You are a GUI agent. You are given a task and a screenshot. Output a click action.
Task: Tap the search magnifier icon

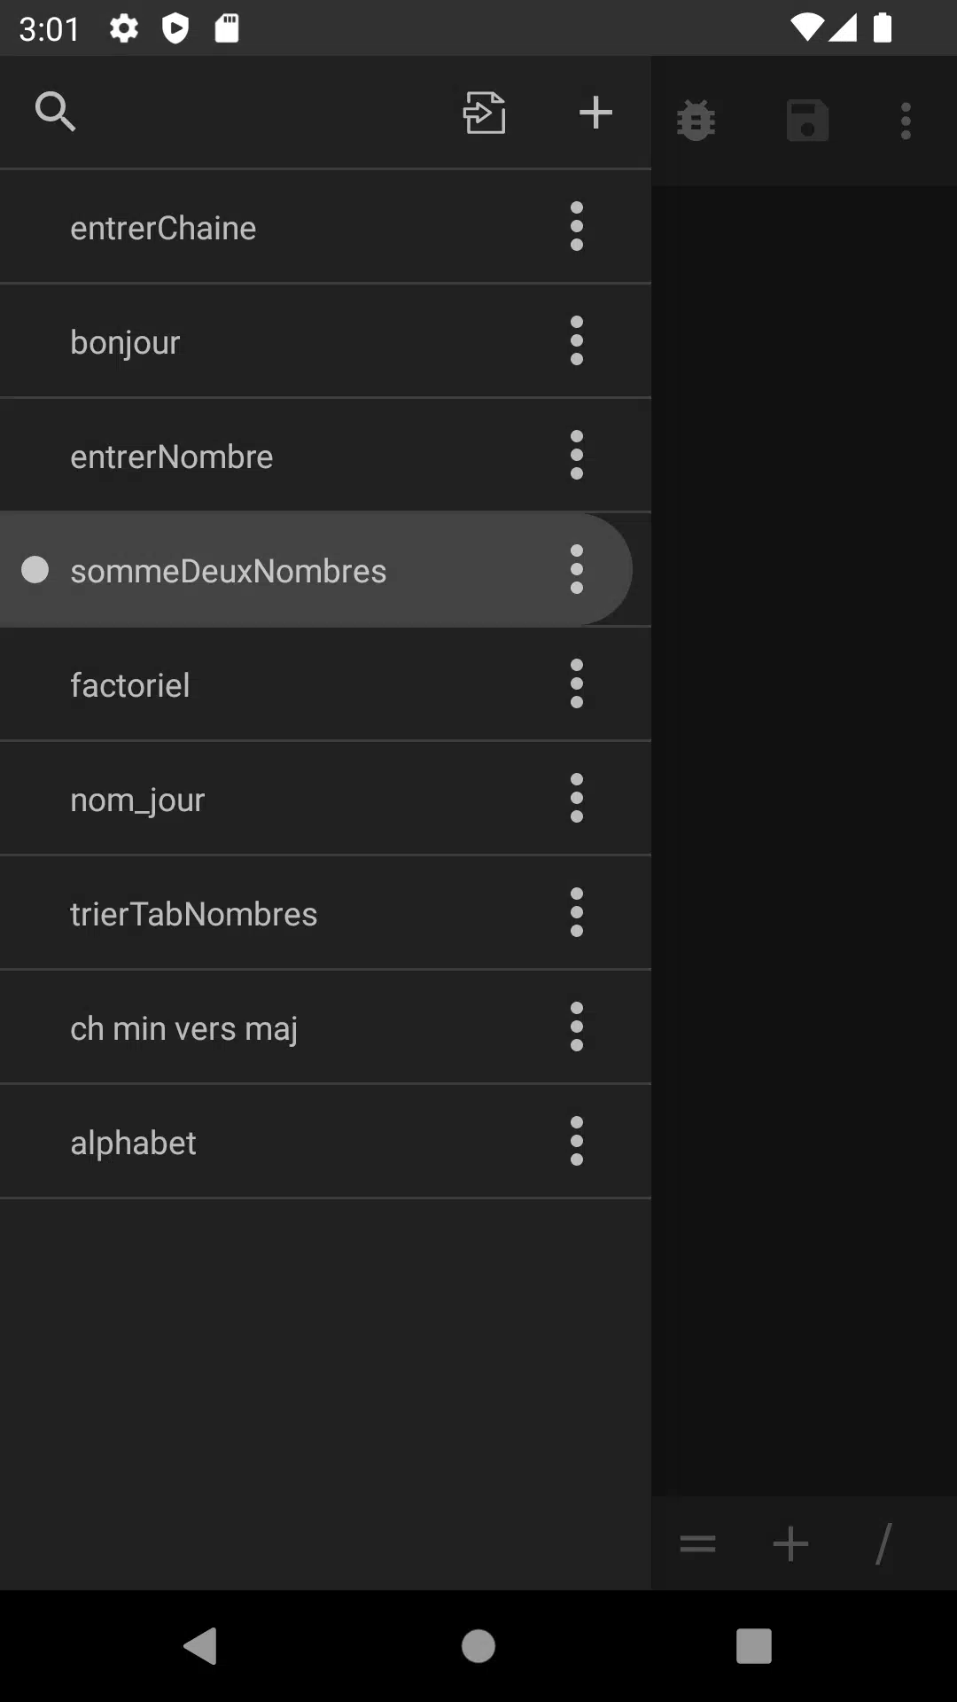(x=55, y=112)
